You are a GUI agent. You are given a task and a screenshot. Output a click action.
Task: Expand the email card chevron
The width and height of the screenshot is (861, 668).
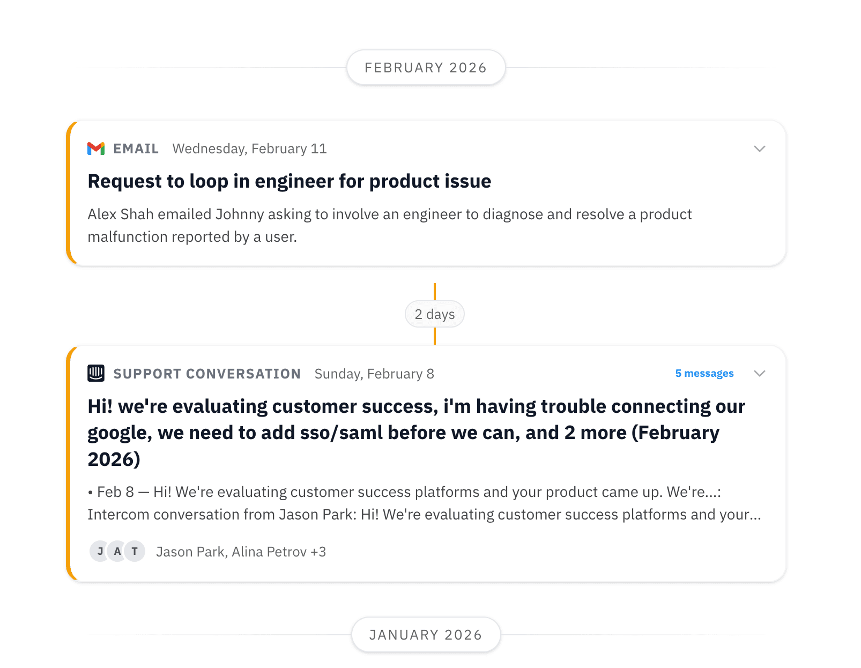coord(759,149)
